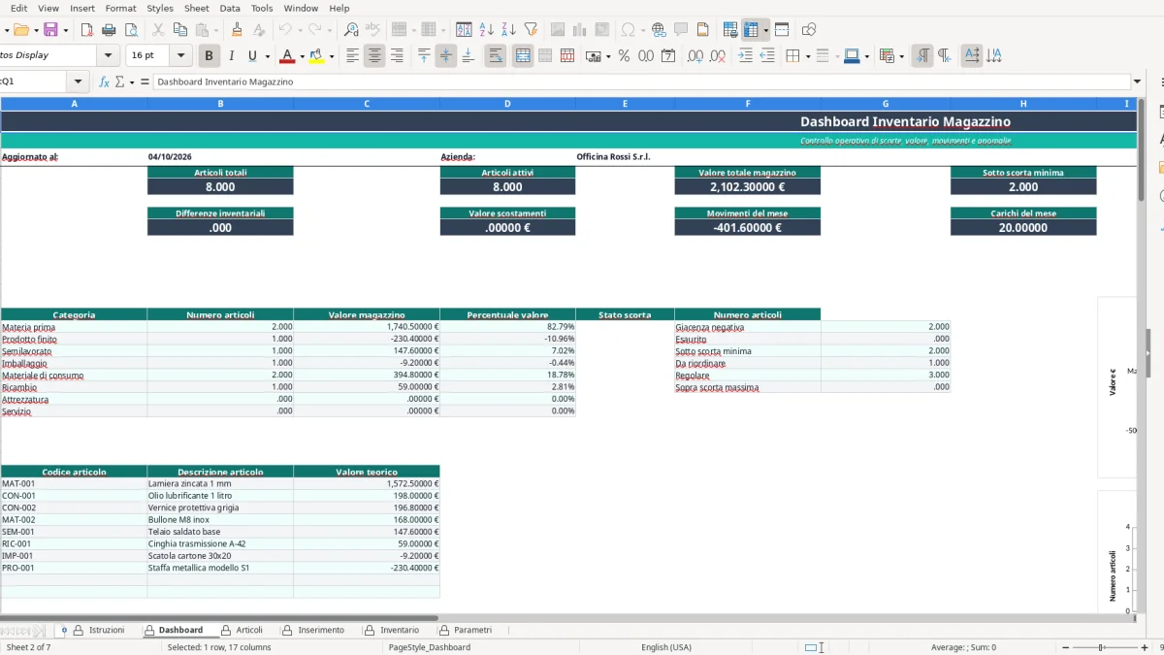Click the AutoFilter funnel icon
Screen dimensions: 1164x655
[531, 30]
